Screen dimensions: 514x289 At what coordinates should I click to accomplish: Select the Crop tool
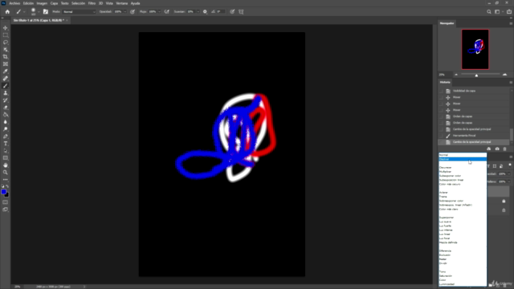coord(6,57)
